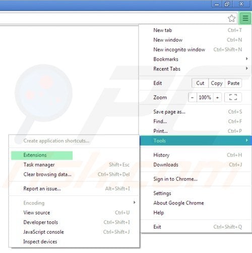The image size is (252, 253).
Task: Click the 100% zoom value
Action: point(205,97)
